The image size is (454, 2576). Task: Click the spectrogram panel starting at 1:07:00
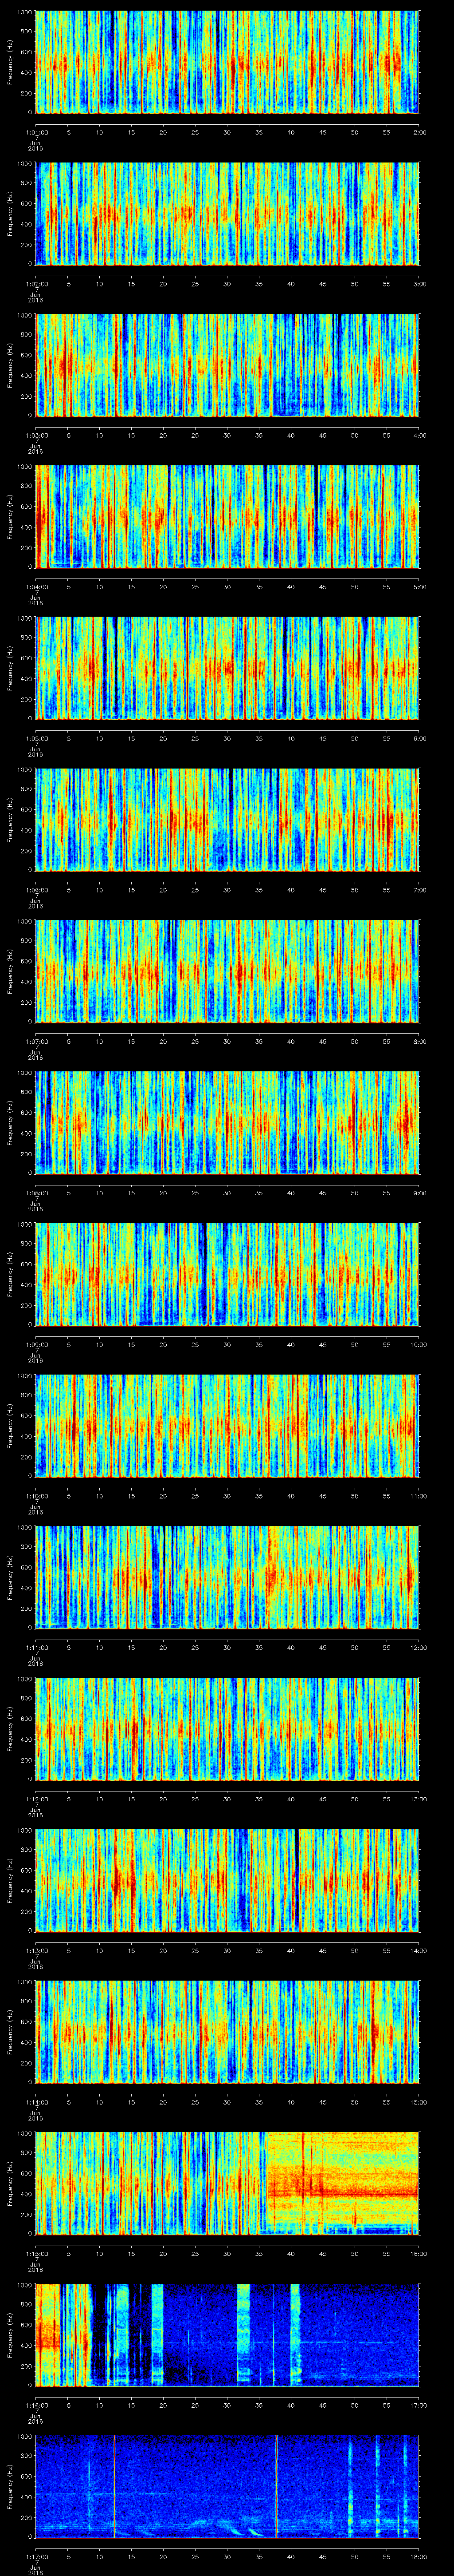tap(227, 971)
